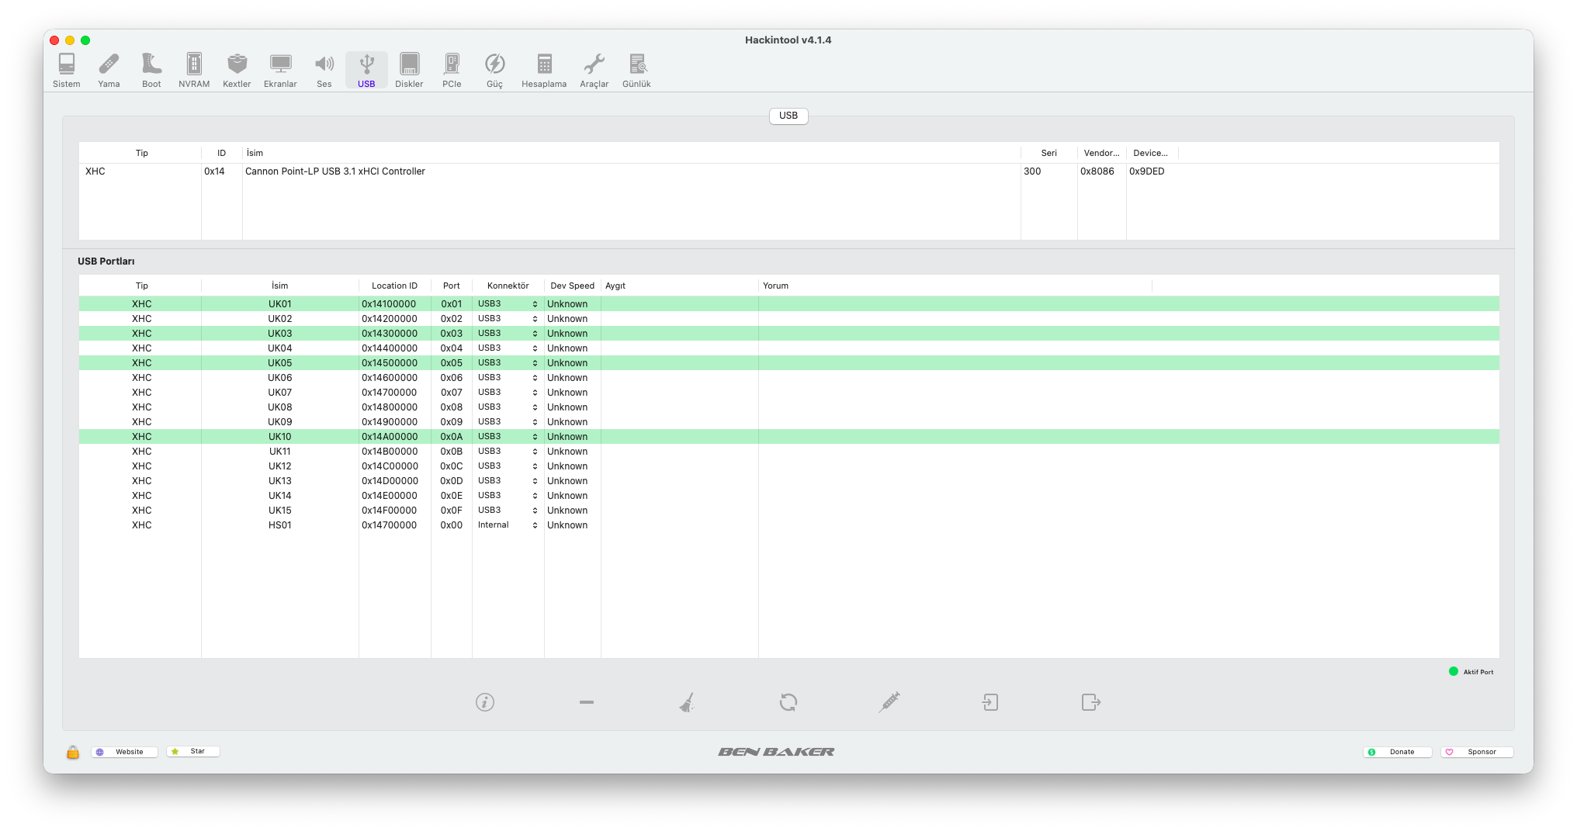This screenshot has width=1577, height=831.
Task: Open the Konnektör dropdown for UK08
Action: coord(508,407)
